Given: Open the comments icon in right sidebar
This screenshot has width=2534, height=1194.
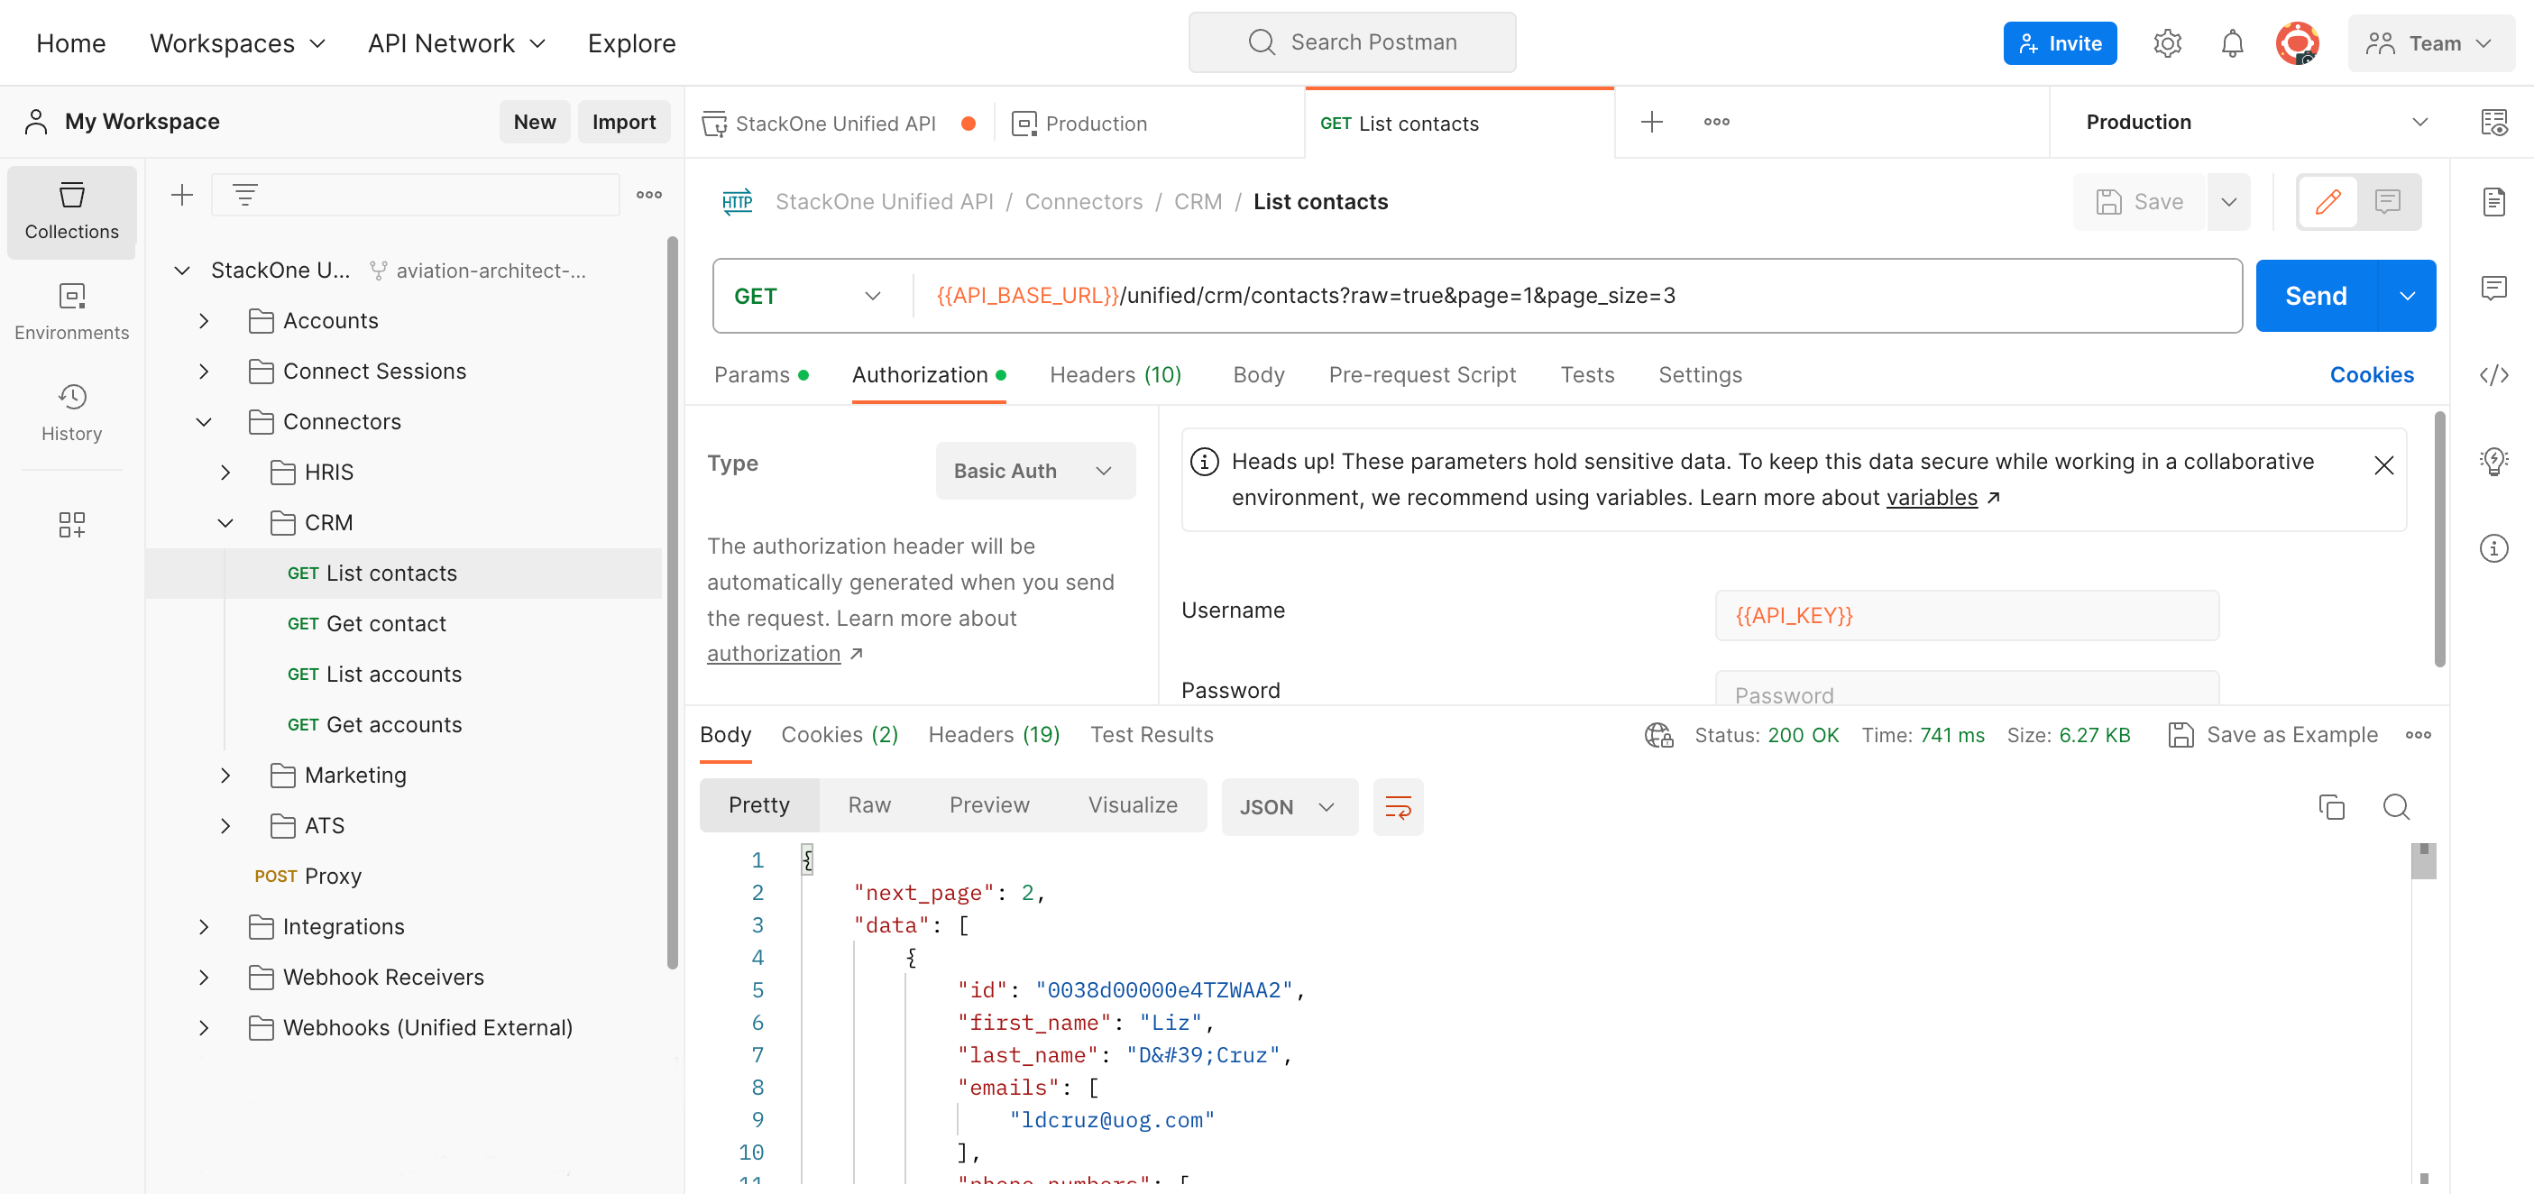Looking at the screenshot, I should (2493, 289).
